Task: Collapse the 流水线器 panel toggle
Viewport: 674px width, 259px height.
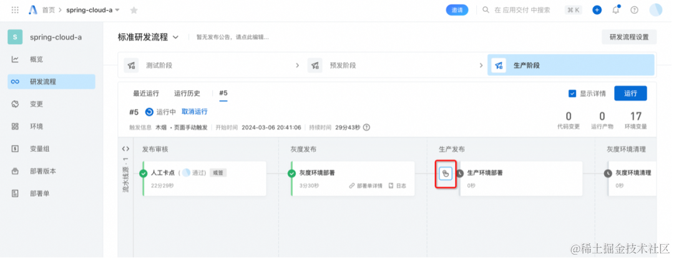Action: click(x=125, y=149)
